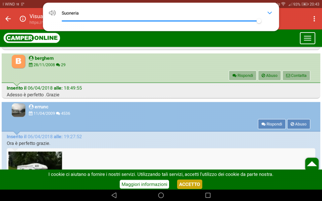The image size is (322, 201).
Task: Open the berghem username link
Action: pos(44,58)
